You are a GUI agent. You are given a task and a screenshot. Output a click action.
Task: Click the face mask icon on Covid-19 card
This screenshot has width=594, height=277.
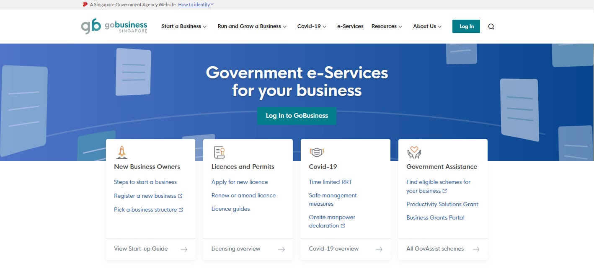[x=317, y=152]
